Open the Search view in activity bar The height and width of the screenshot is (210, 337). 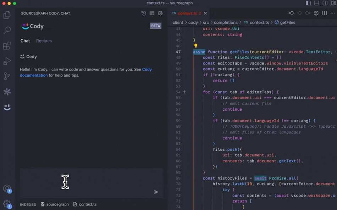coord(7,31)
